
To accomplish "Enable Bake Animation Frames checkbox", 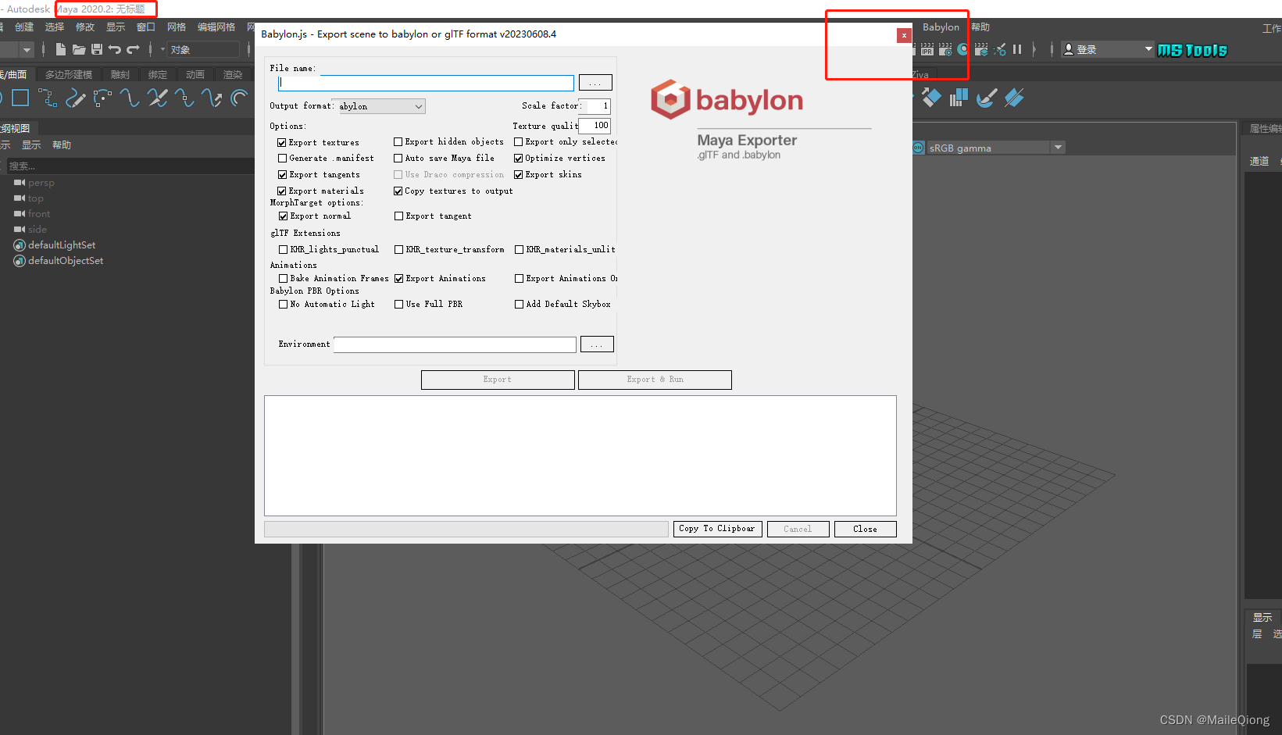I will [284, 279].
